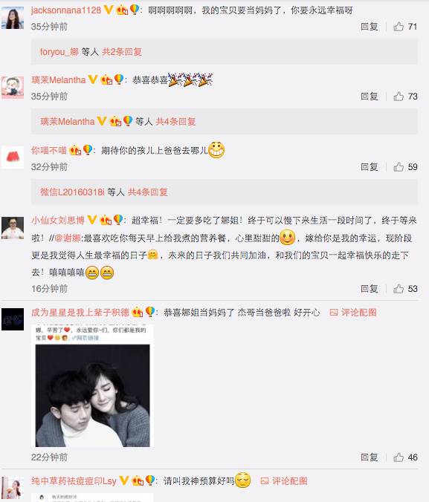Expand the 共2条回复 replies thread
This screenshot has width=429, height=502.
(x=122, y=52)
